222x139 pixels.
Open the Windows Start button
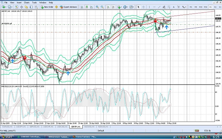7,137
